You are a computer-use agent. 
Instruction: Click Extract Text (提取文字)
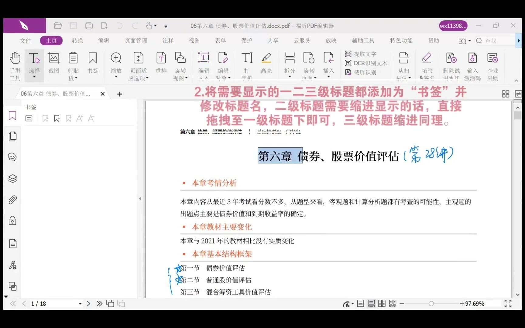361,54
